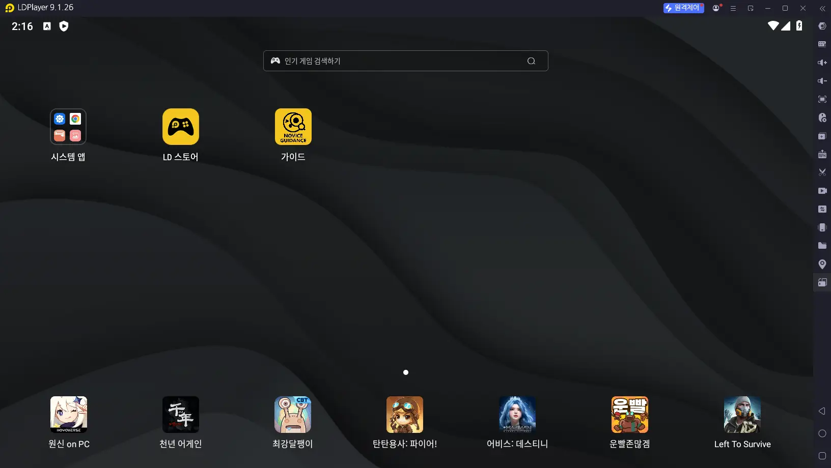Open Left To Survive game
The image size is (831, 468).
[742, 415]
